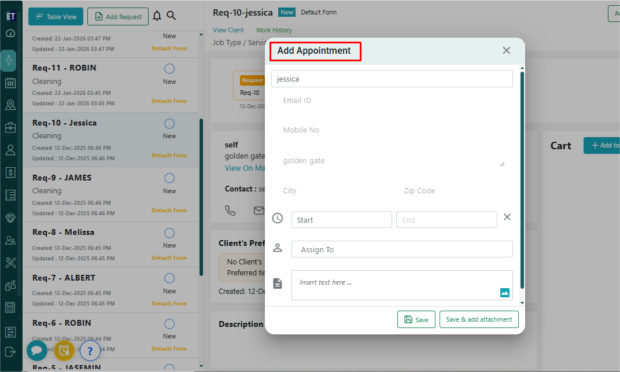Open the End time picker field
The height and width of the screenshot is (372, 620).
[446, 220]
